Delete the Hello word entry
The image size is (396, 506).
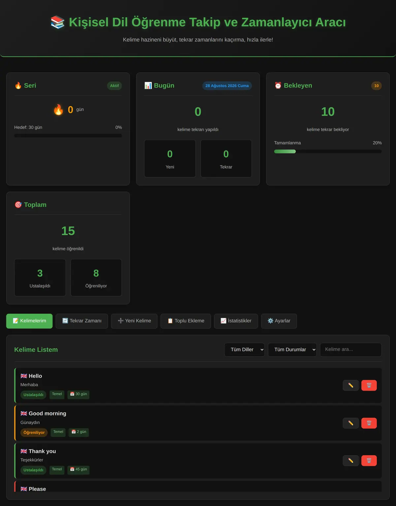tap(369, 385)
